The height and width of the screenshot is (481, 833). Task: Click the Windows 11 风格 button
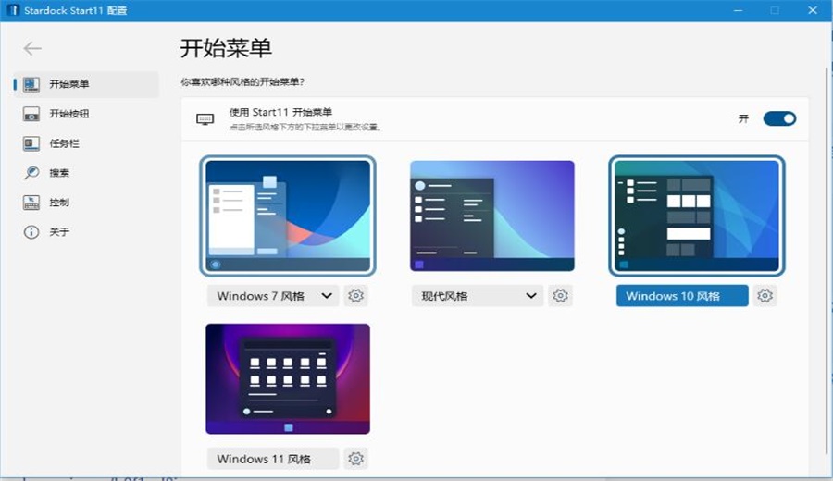(273, 458)
